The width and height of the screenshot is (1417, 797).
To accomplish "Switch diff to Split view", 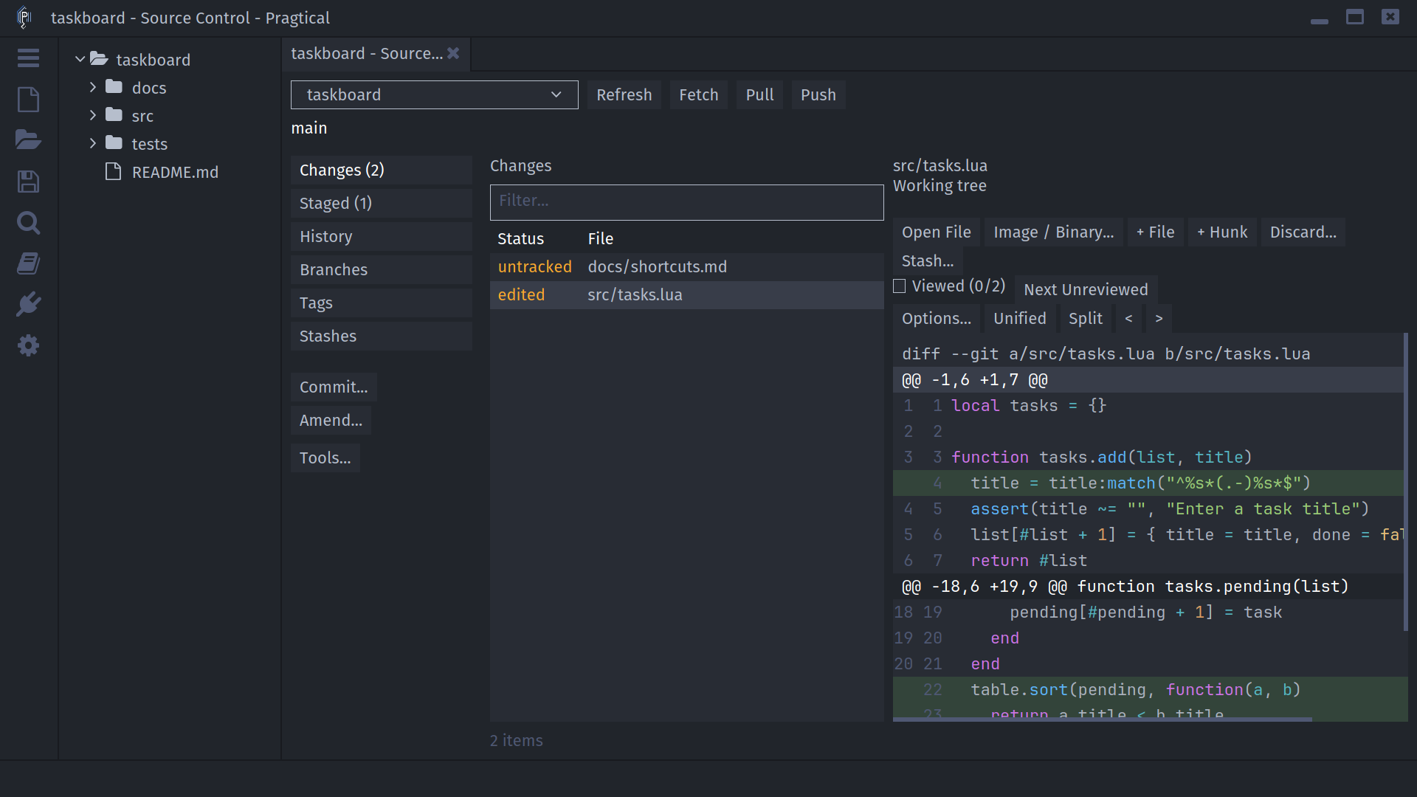I will (1086, 318).
